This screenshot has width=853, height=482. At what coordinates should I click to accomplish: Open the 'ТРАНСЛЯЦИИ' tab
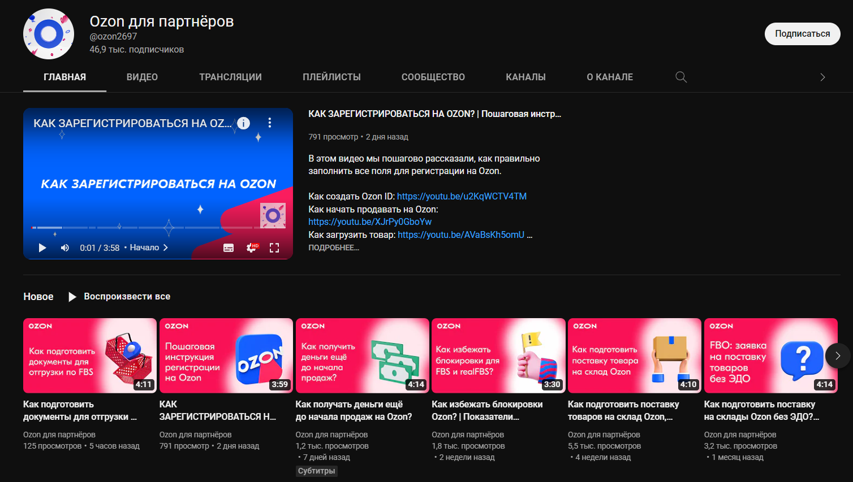point(230,77)
